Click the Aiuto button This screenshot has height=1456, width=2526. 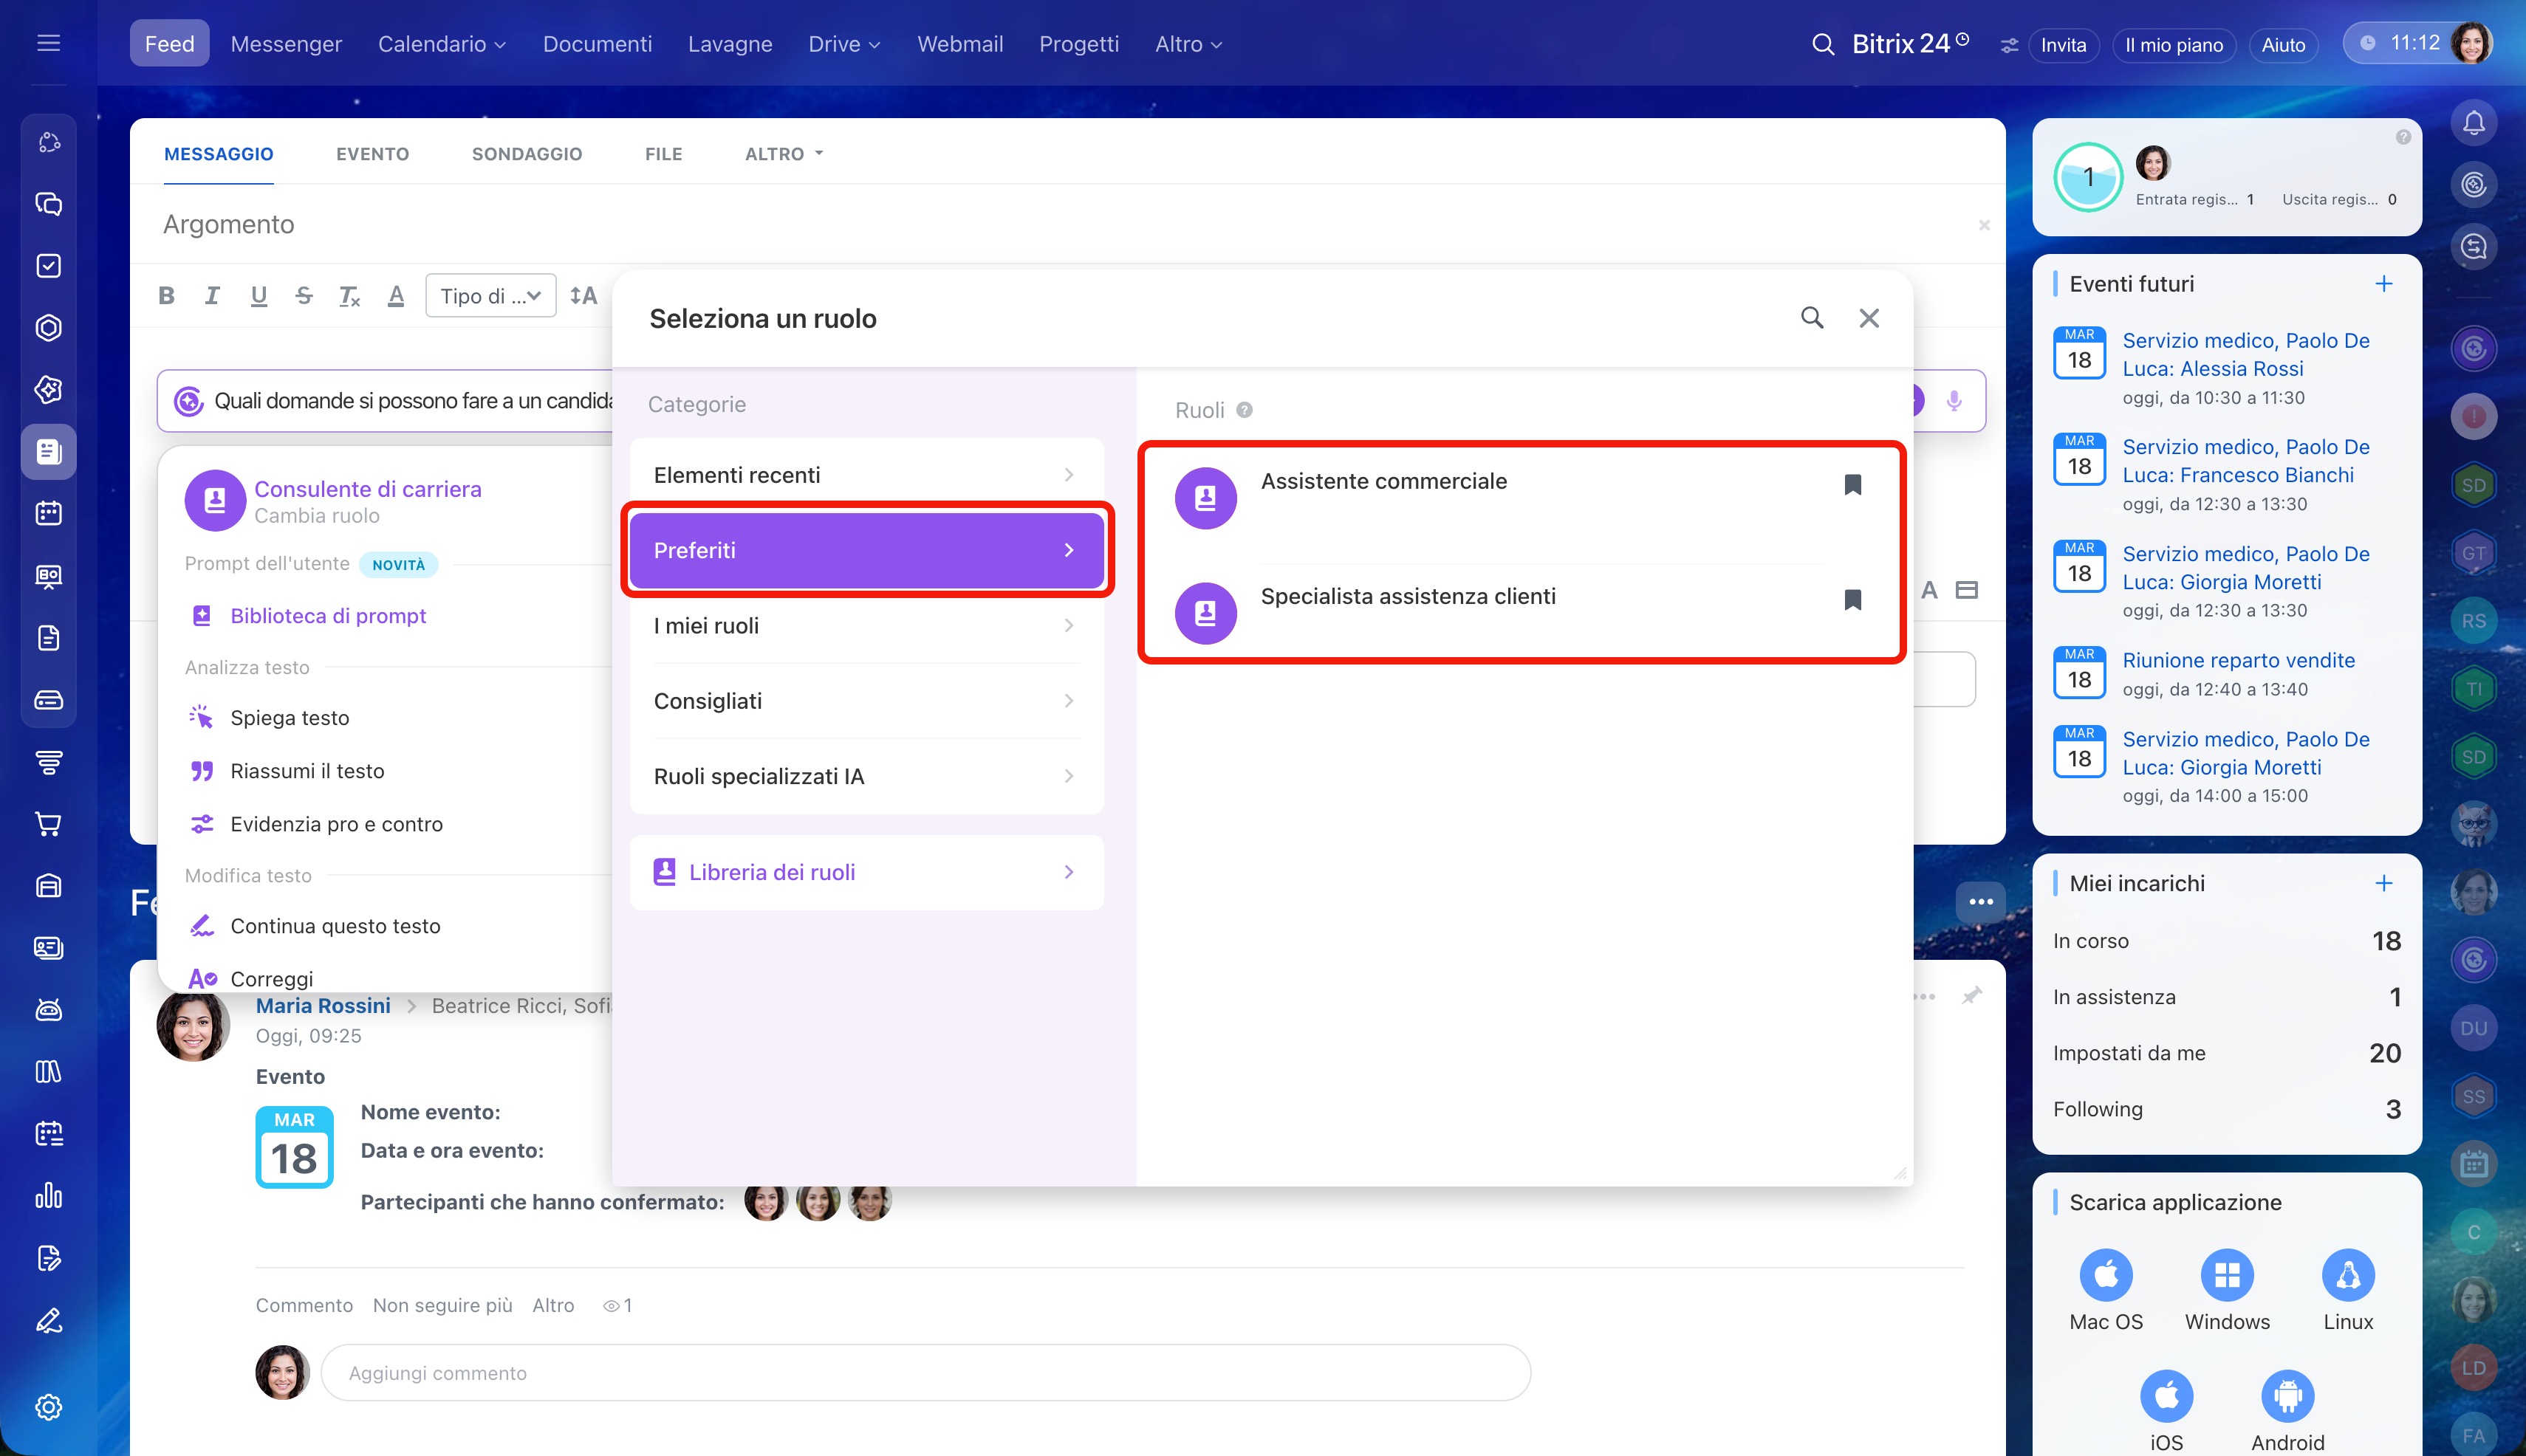pos(2283,45)
